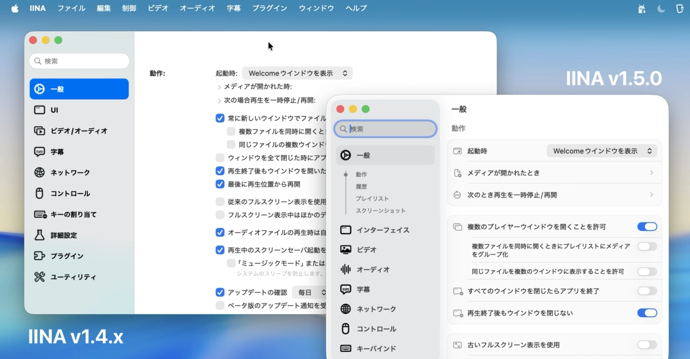
Task: Uncheck 再生終了後もウインドウを開いた checkbox
Action: pos(220,171)
